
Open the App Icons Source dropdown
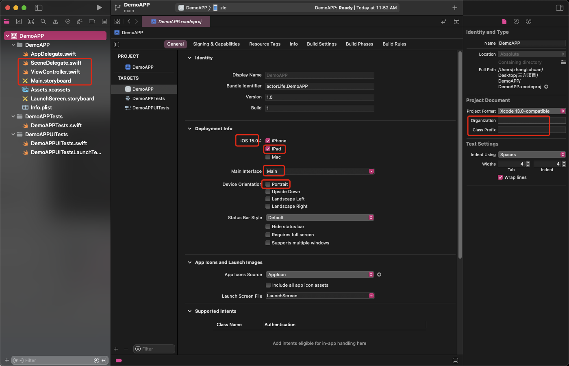320,274
